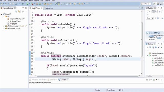Click the New file wizard icon
164x92 pixels.
coord(1,4)
